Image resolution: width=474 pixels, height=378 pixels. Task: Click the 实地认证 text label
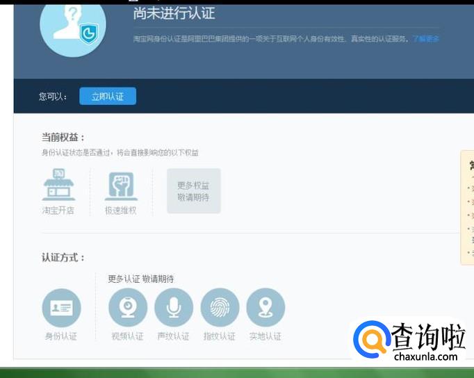265,336
